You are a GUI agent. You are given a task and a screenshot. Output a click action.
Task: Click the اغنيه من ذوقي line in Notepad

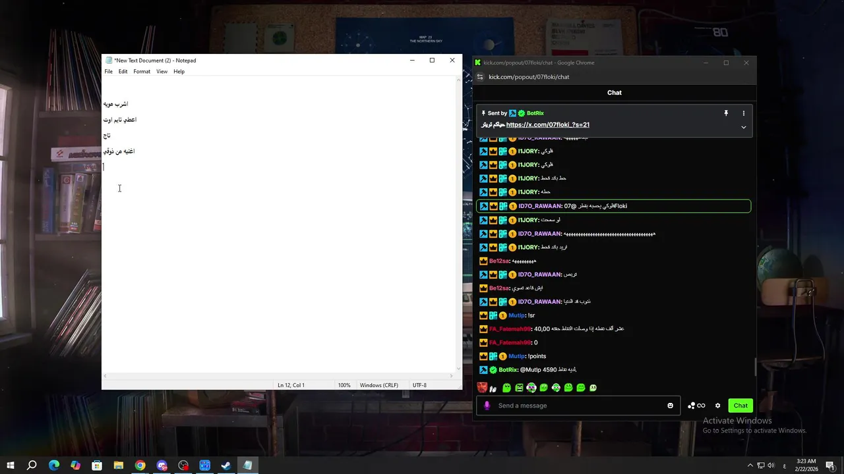tap(119, 151)
